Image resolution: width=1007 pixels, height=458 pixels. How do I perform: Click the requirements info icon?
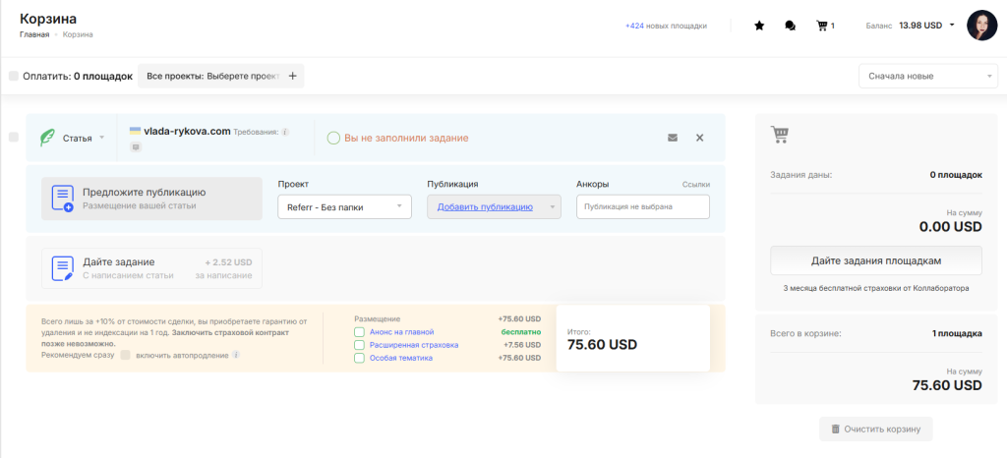pyautogui.click(x=285, y=132)
